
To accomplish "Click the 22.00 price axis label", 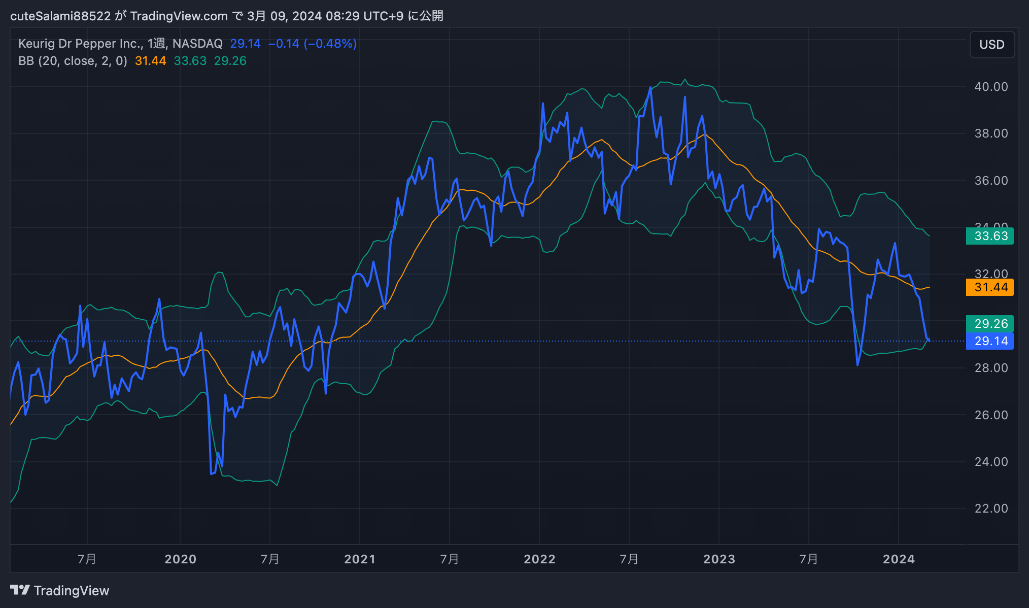I will 991,509.
